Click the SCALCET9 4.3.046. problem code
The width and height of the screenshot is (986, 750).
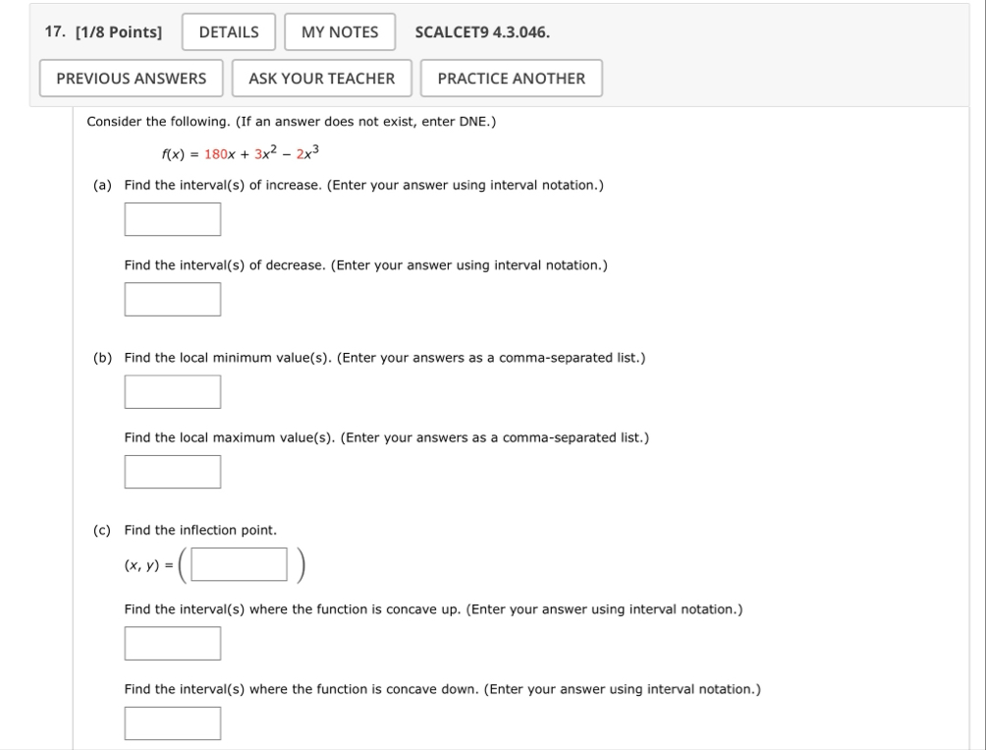(x=482, y=32)
